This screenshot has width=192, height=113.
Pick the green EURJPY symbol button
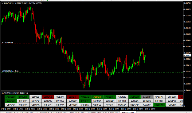[x=85, y=101]
